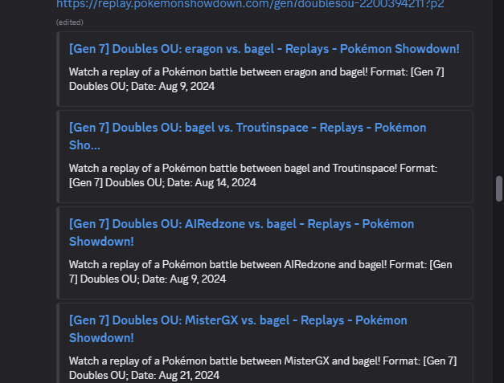Click the left accent bar of the Troutinspace embed

click(58, 157)
